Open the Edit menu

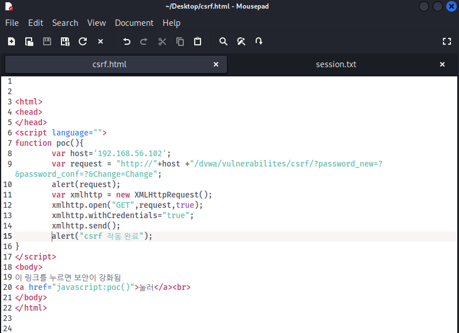(x=36, y=23)
